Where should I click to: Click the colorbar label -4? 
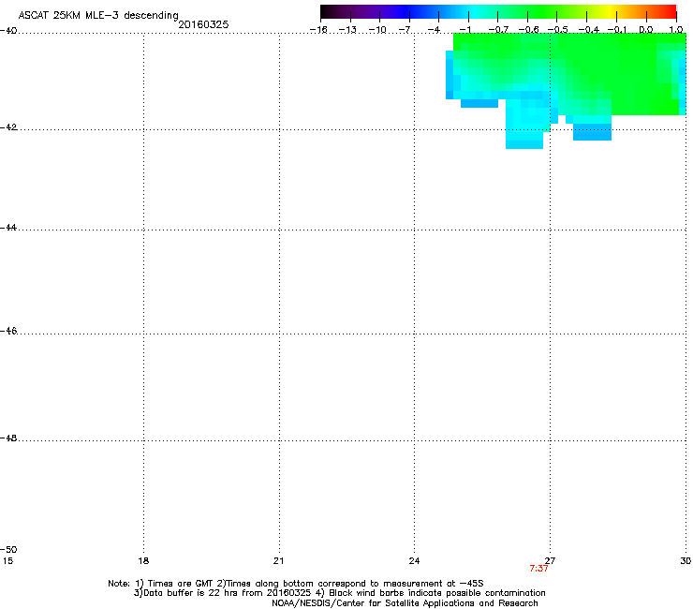[434, 30]
